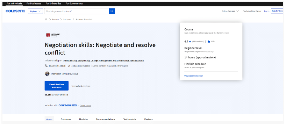Click the Coursera Plus logo badge

point(67,106)
